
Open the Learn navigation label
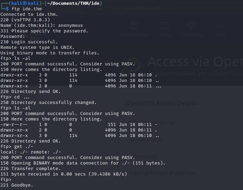(164, 35)
